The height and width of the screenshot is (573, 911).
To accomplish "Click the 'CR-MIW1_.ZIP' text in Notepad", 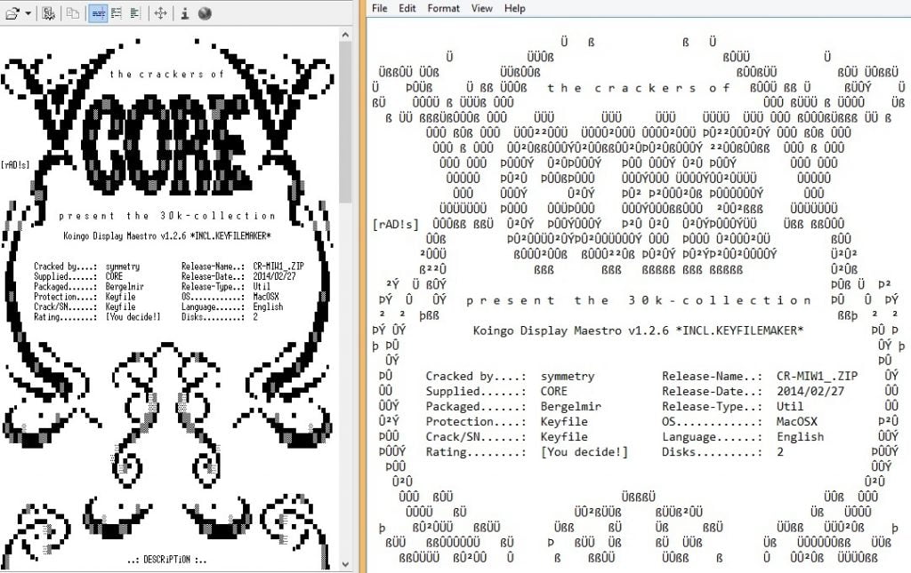I will click(x=817, y=377).
